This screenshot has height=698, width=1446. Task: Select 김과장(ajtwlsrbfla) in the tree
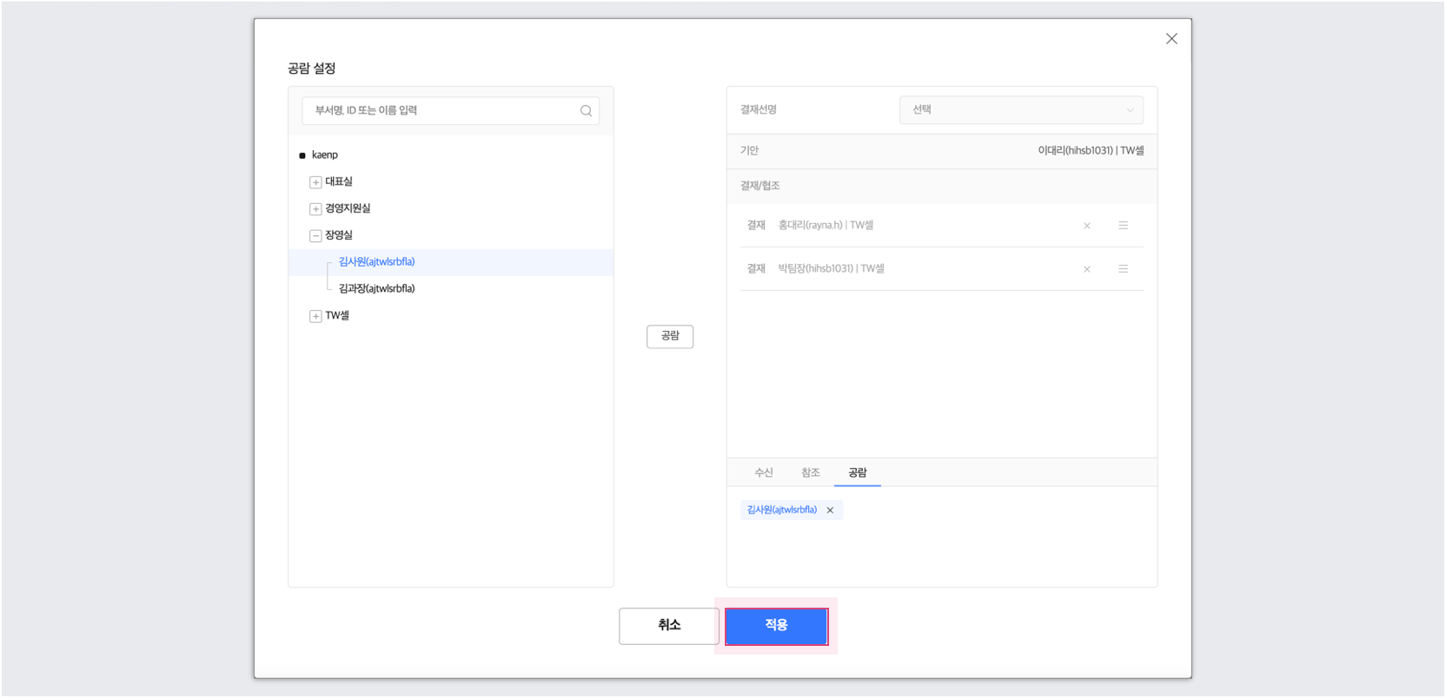376,288
